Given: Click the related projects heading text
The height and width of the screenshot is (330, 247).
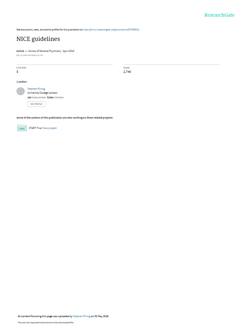Looking at the screenshot, I should coord(65,118).
